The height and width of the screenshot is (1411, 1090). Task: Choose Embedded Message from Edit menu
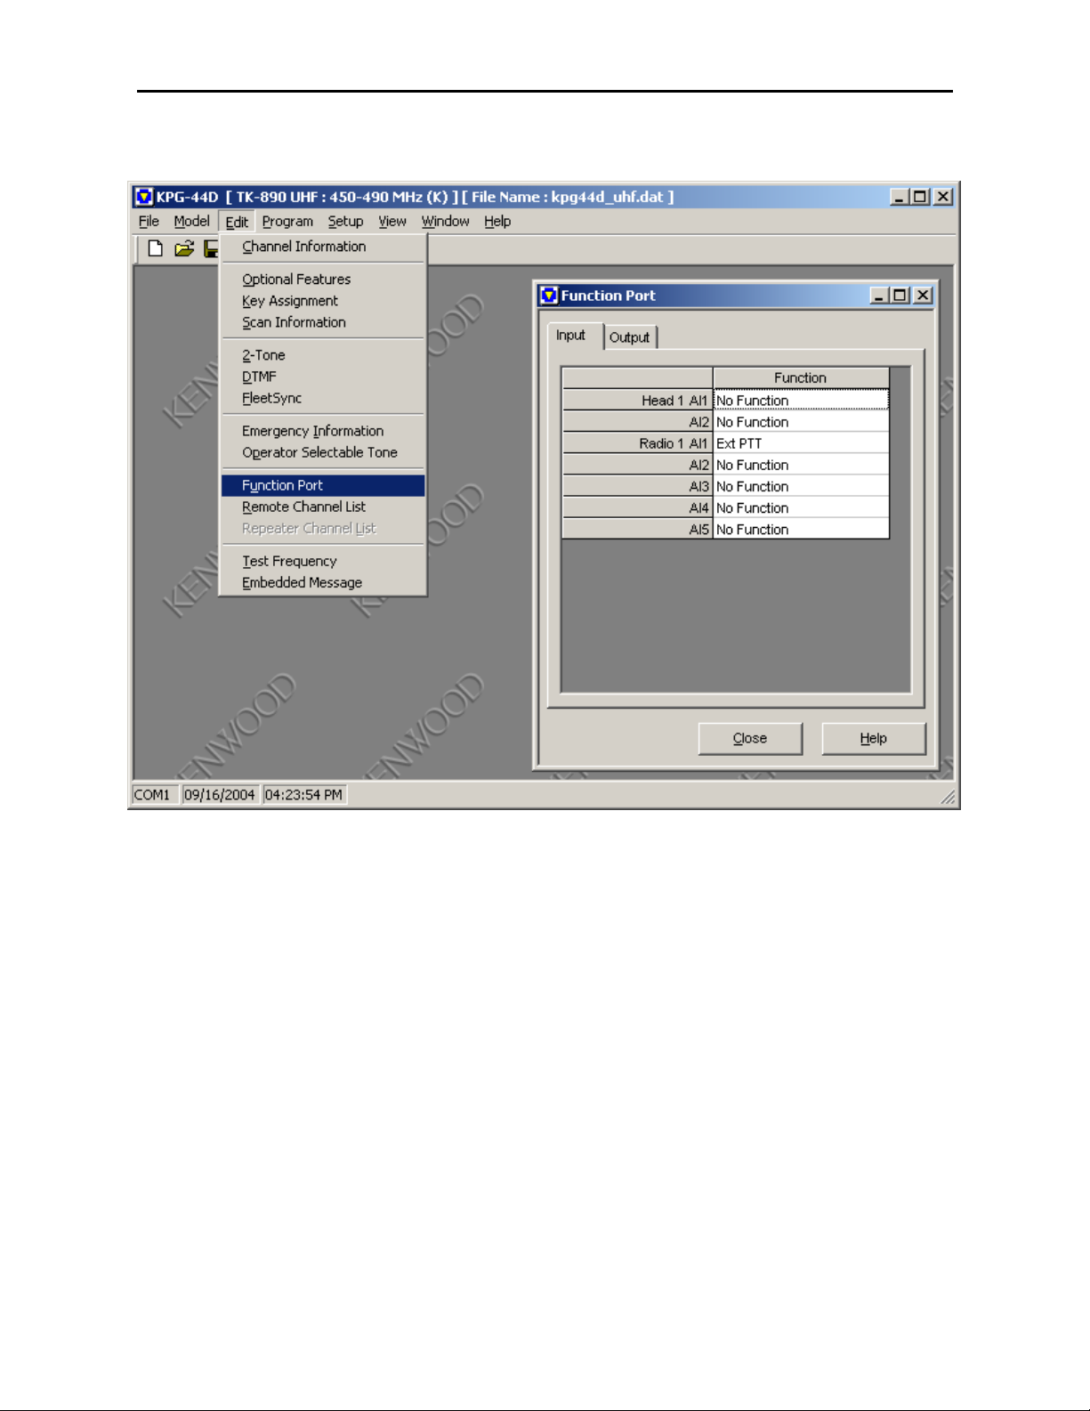coord(323,582)
